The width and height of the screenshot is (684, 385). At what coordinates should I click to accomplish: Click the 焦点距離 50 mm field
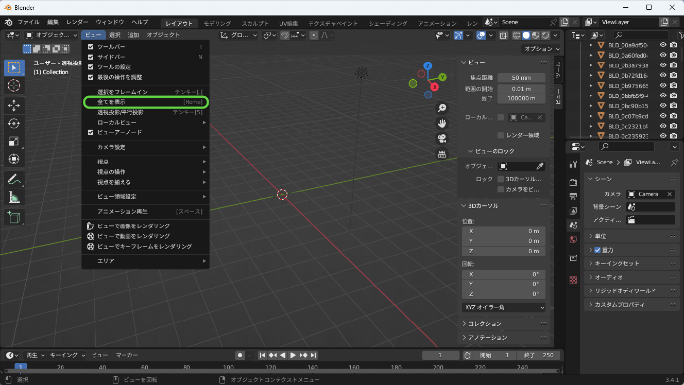[521, 78]
